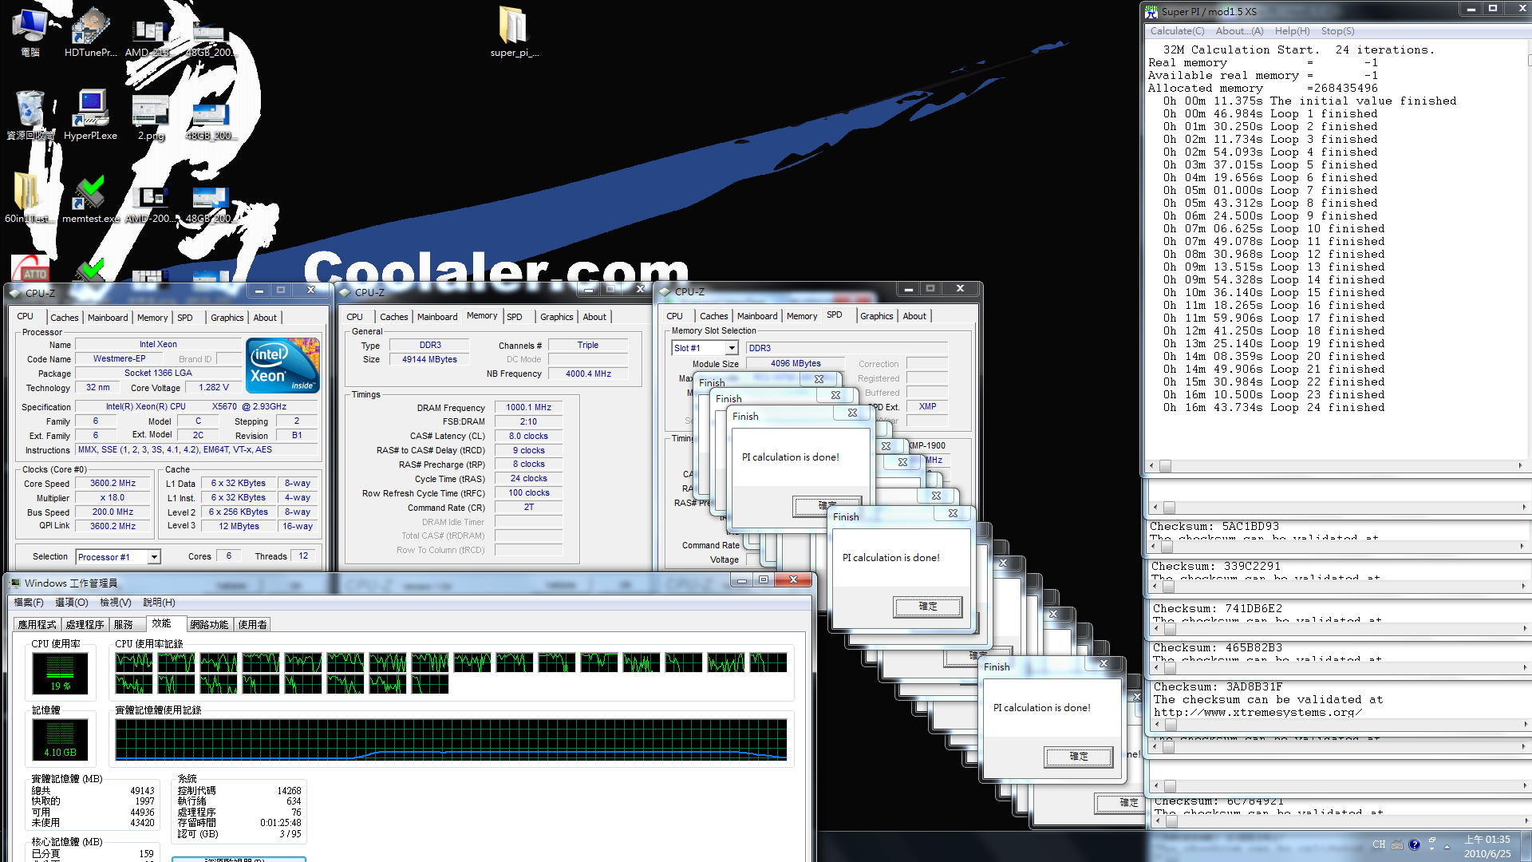Click the Size 49144 MBytes memory value

coord(429,360)
